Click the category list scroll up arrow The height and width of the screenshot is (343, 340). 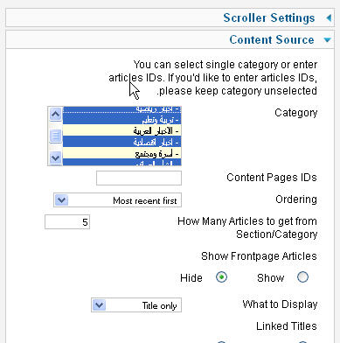[55, 114]
